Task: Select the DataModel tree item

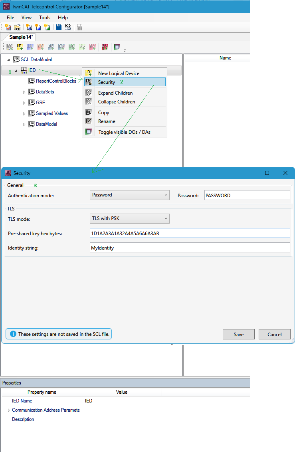Action: click(x=46, y=124)
